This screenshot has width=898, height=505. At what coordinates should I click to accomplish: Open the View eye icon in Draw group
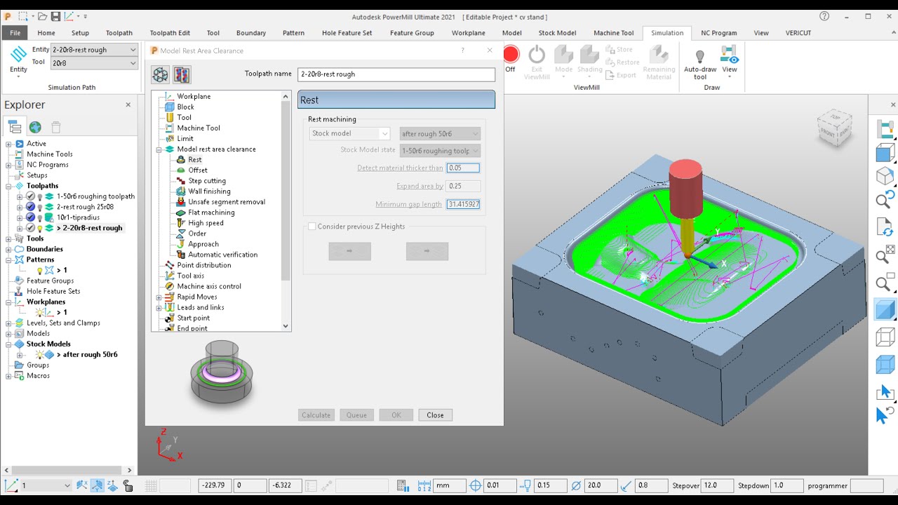pyautogui.click(x=730, y=54)
